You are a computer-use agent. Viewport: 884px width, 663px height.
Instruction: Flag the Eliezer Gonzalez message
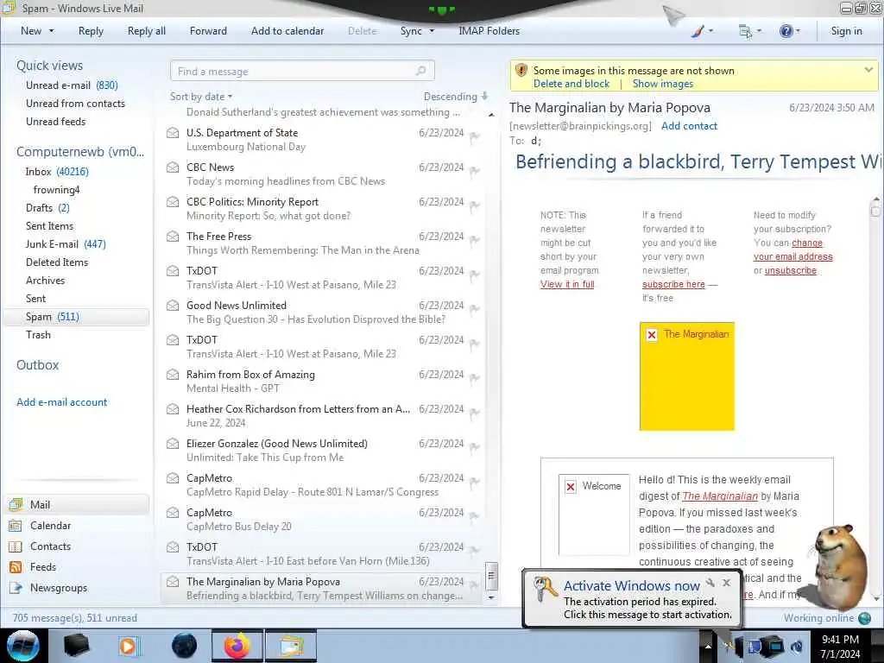pyautogui.click(x=475, y=447)
